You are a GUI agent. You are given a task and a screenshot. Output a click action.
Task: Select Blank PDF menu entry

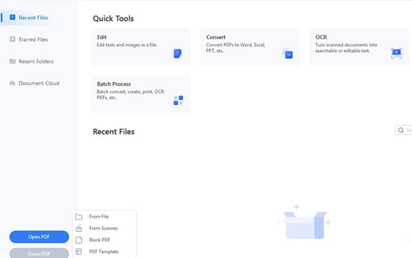click(100, 240)
